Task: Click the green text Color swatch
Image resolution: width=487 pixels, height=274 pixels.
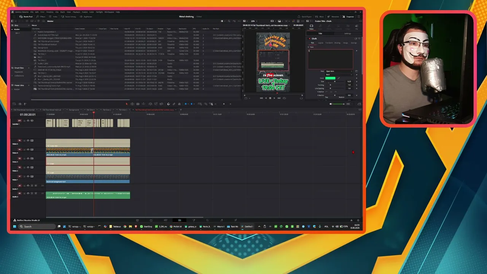Action: click(x=330, y=78)
